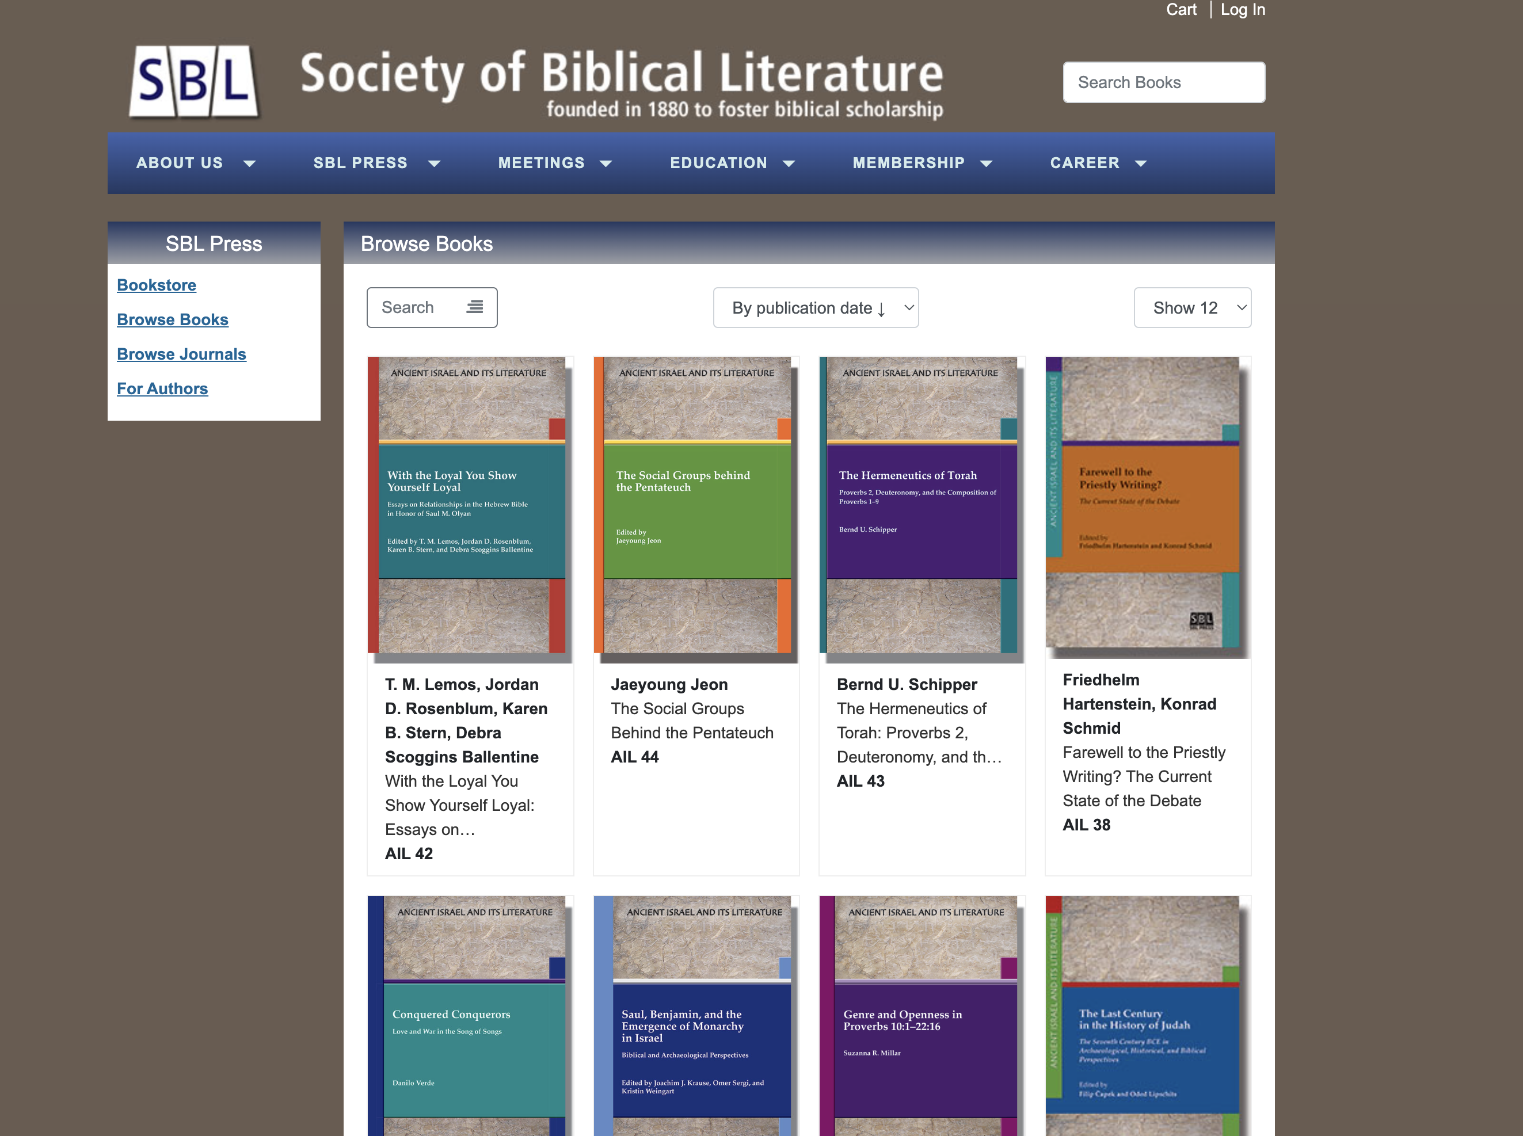Screen dimensions: 1523x1136
Task: Open the MEMBERSHIP menu
Action: click(x=908, y=163)
